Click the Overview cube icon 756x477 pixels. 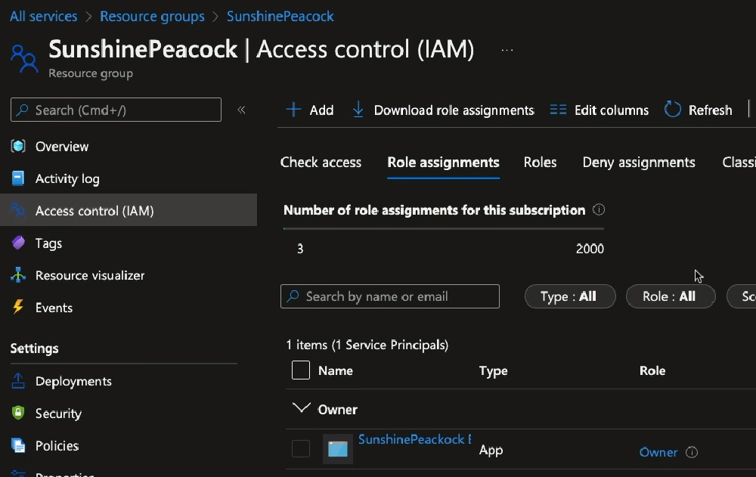[18, 146]
